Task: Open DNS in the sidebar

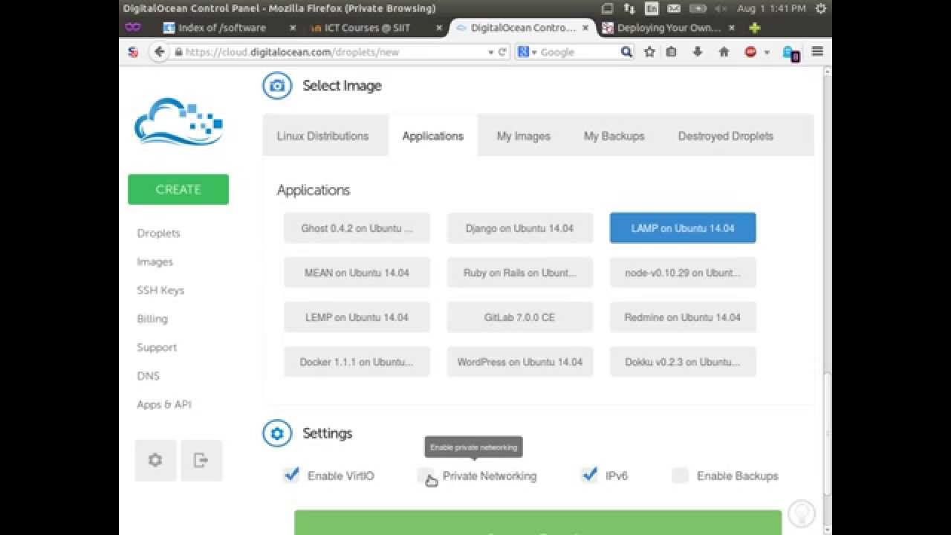Action: point(148,376)
